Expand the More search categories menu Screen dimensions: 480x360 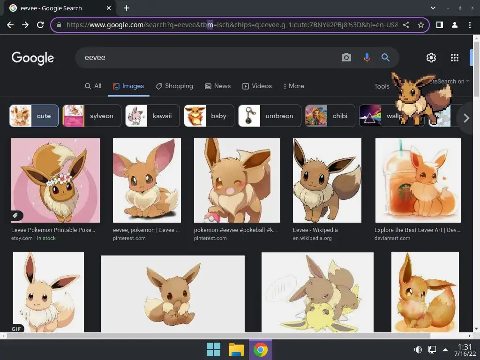pyautogui.click(x=293, y=86)
